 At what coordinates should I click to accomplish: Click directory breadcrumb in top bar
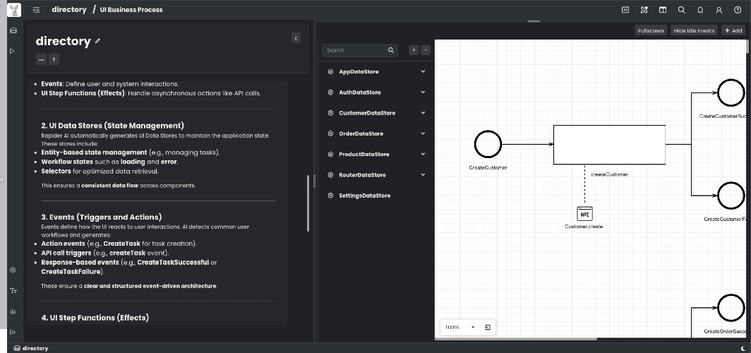tap(69, 10)
